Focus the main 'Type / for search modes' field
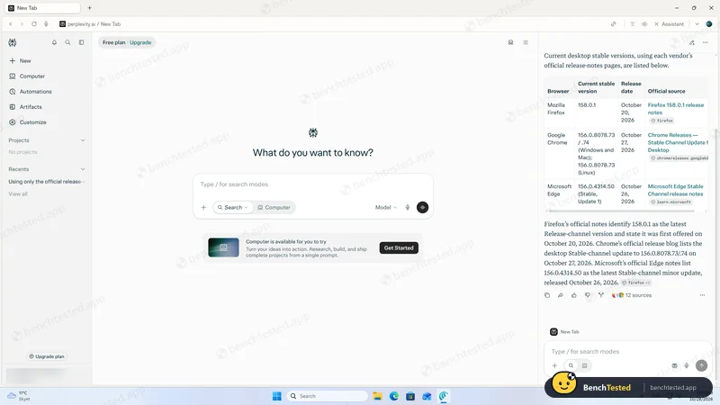 pyautogui.click(x=312, y=184)
